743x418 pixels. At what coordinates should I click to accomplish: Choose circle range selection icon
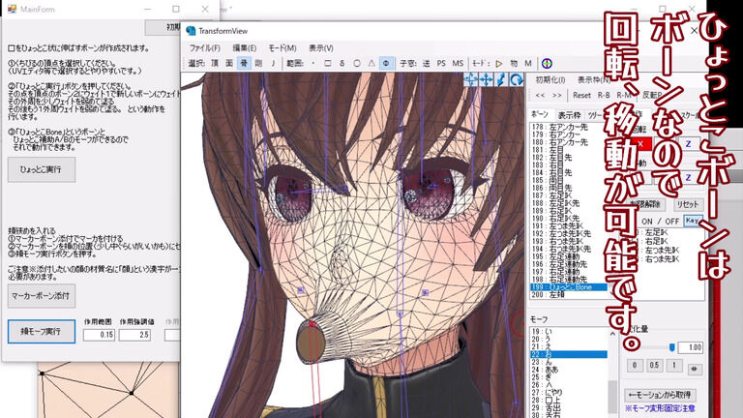click(x=357, y=64)
